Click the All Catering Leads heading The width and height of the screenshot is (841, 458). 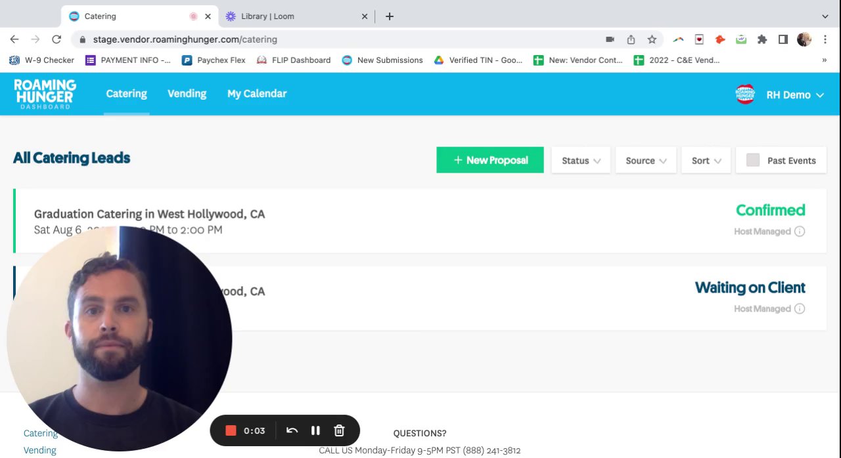coord(72,157)
